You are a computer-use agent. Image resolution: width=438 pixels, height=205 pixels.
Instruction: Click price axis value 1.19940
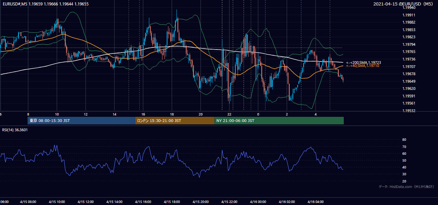tap(409, 8)
